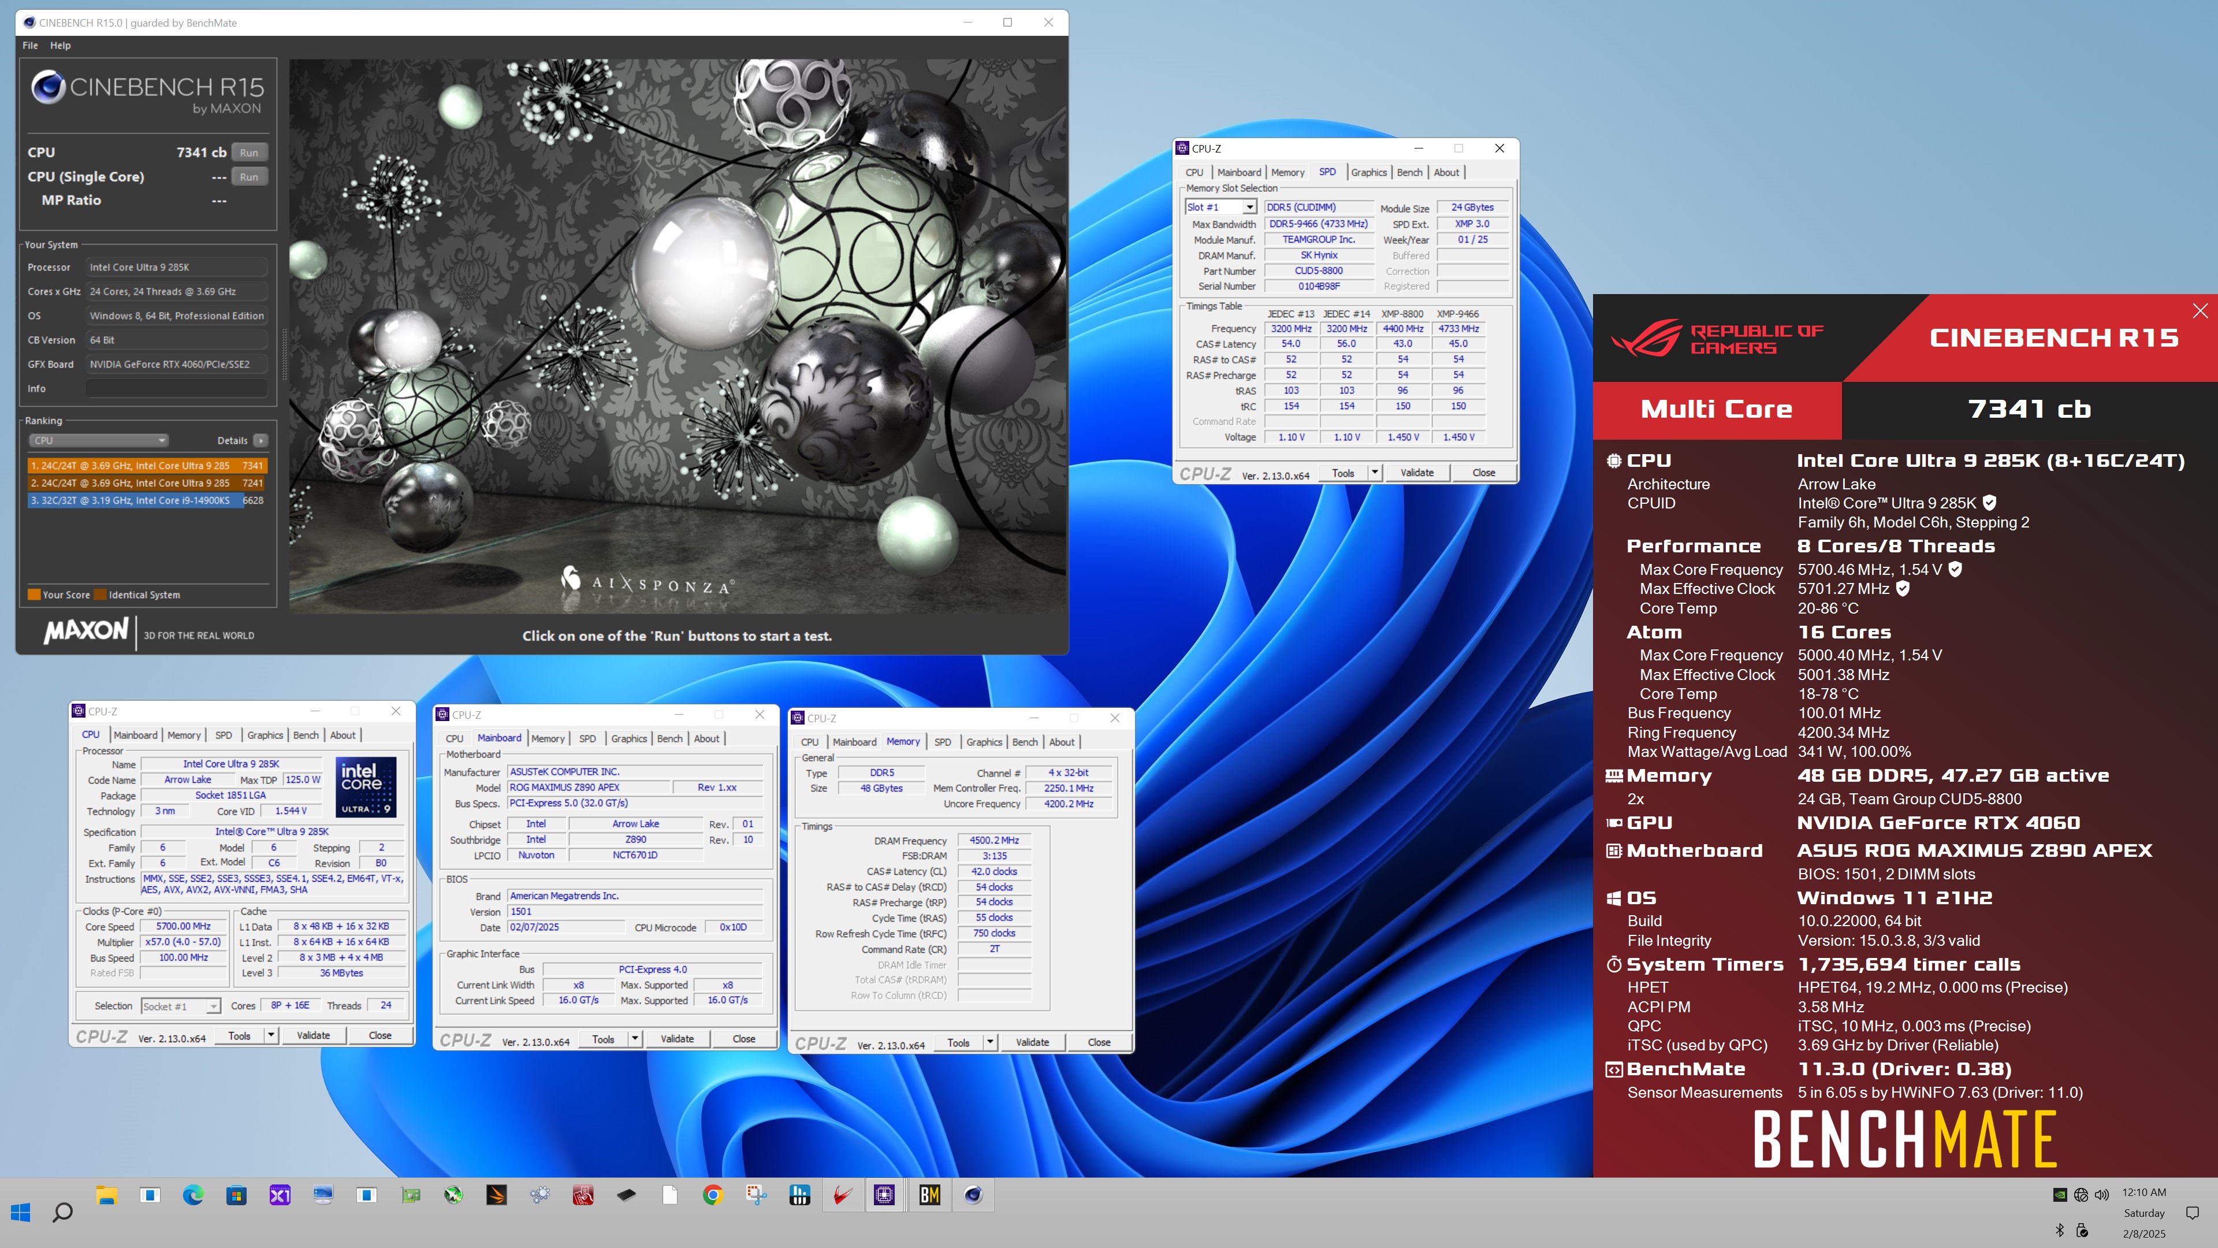This screenshot has height=1248, width=2218.
Task: Click the Intel Core Ultra 9 logo in CPU-Z
Action: click(x=366, y=786)
